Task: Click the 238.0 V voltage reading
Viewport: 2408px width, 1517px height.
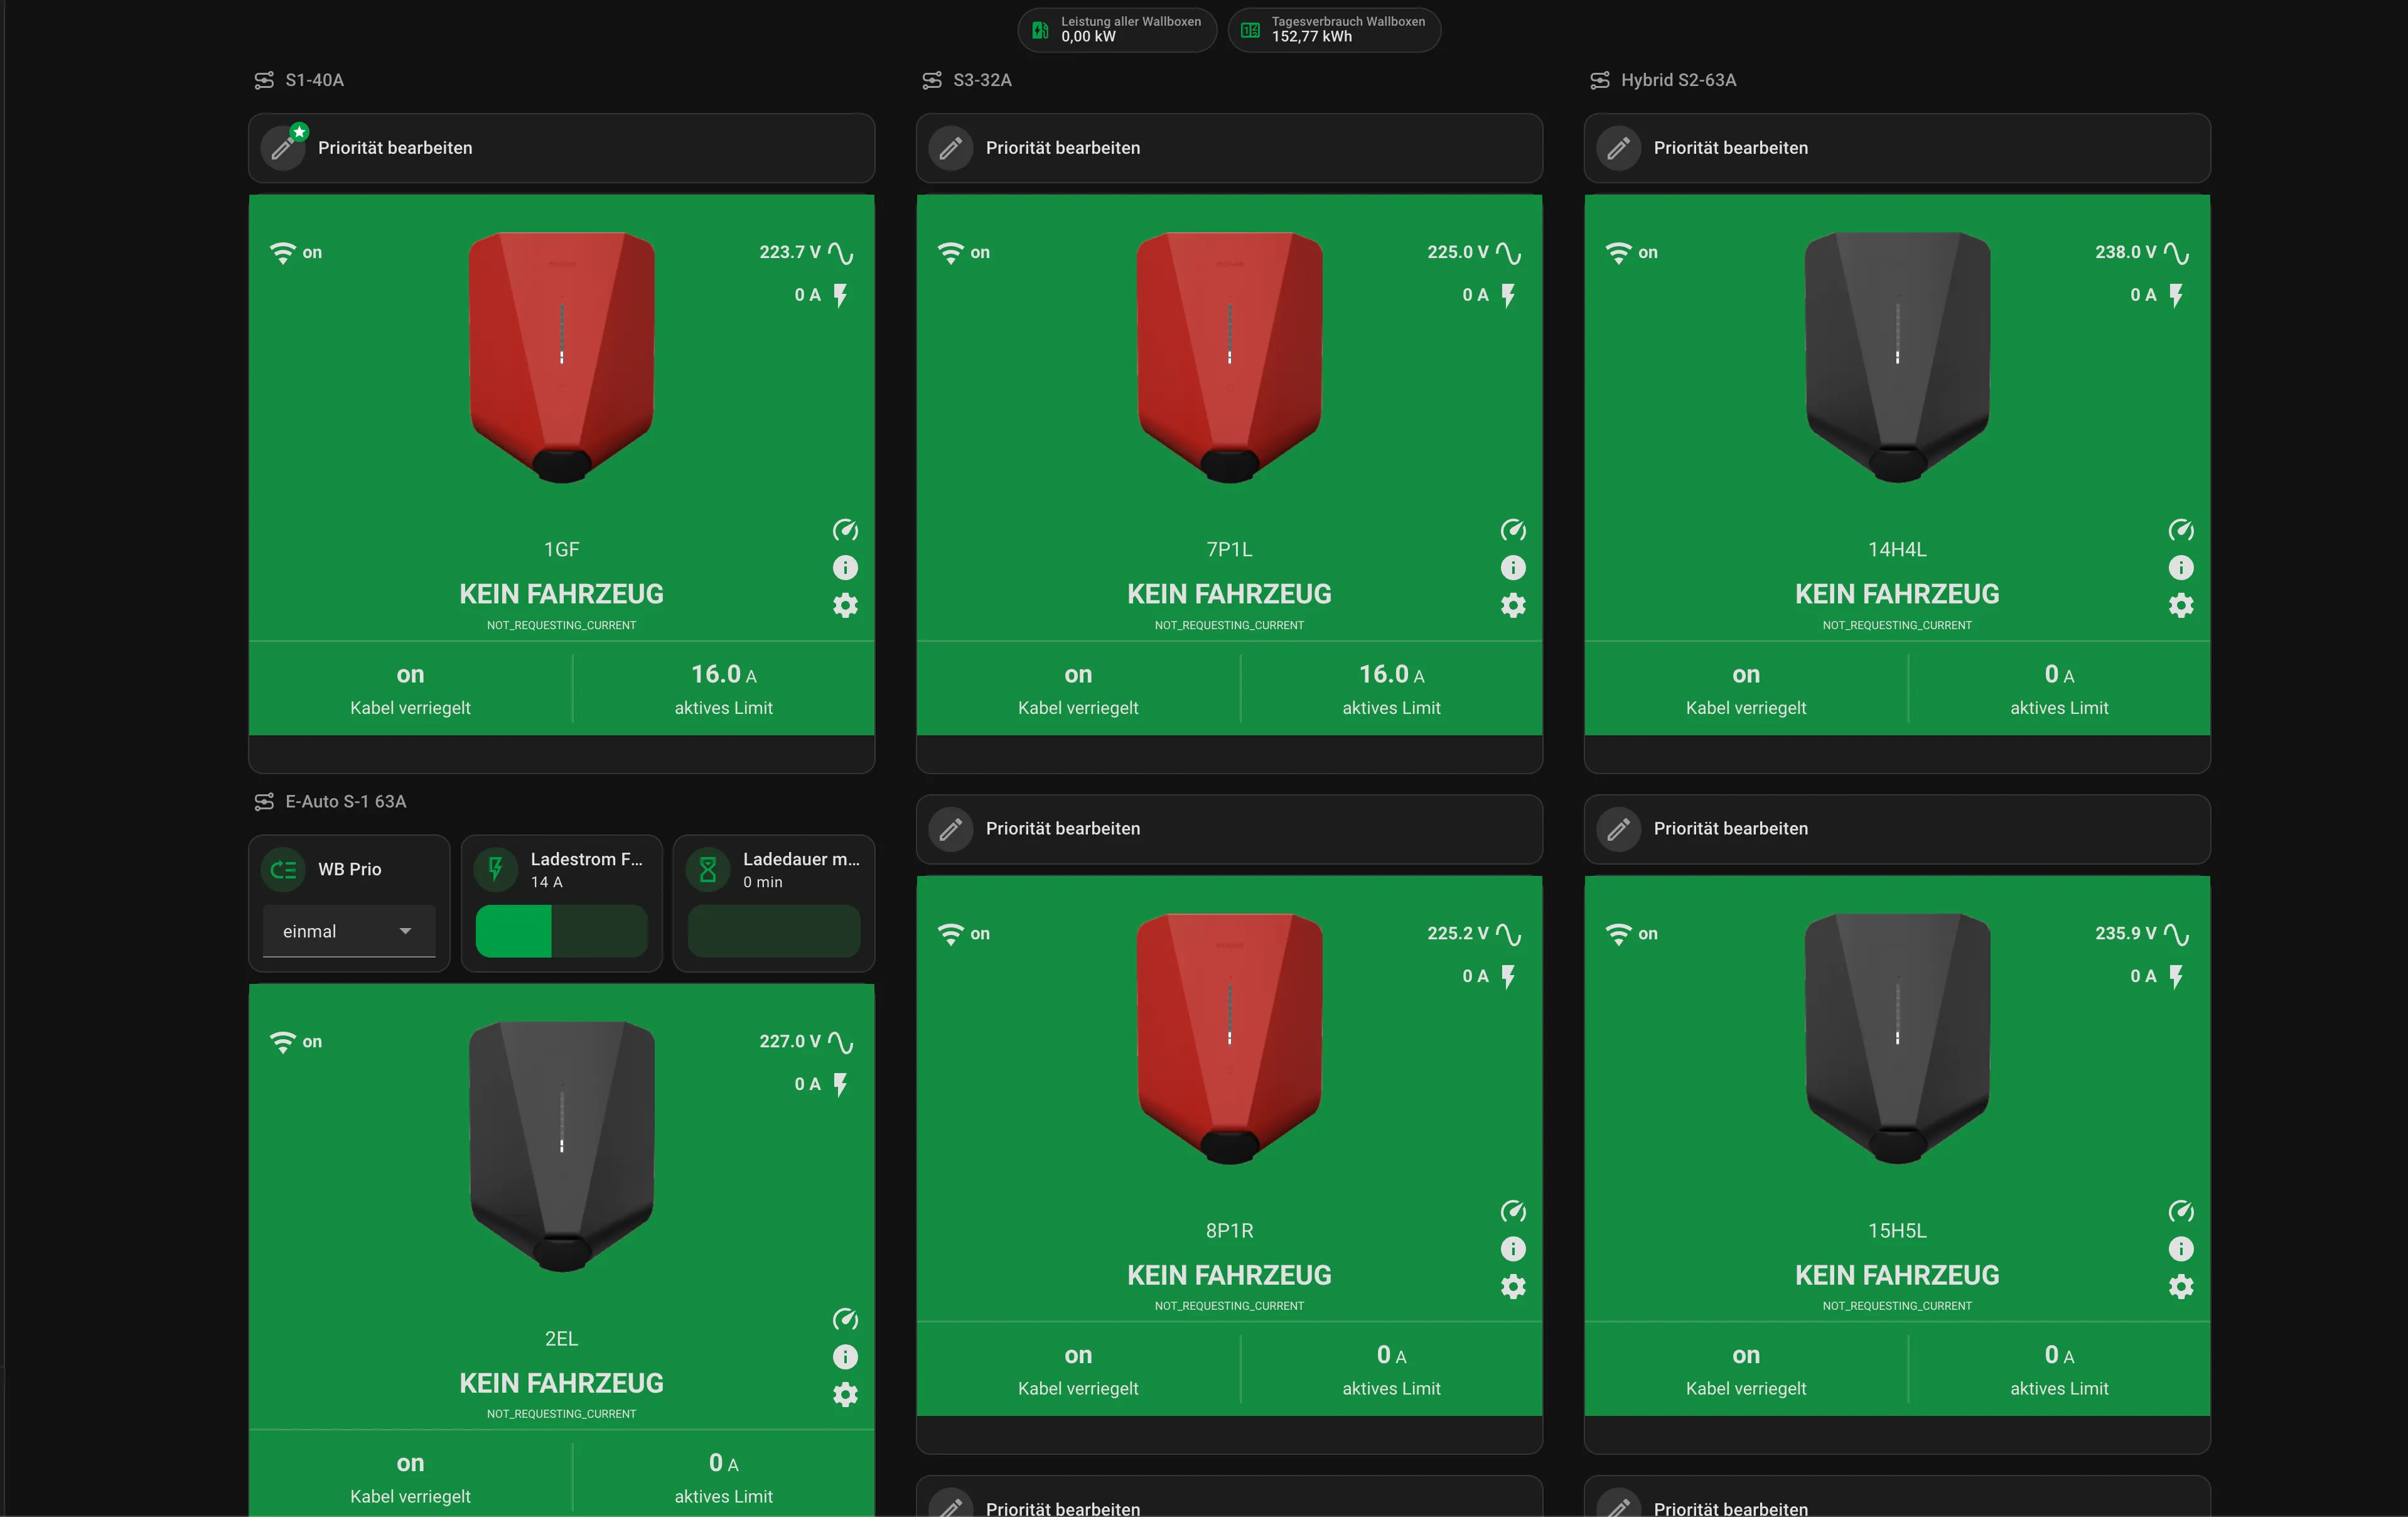Action: coord(2126,252)
